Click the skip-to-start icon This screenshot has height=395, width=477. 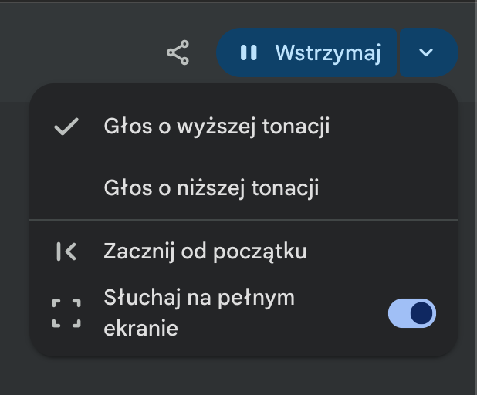click(x=66, y=252)
